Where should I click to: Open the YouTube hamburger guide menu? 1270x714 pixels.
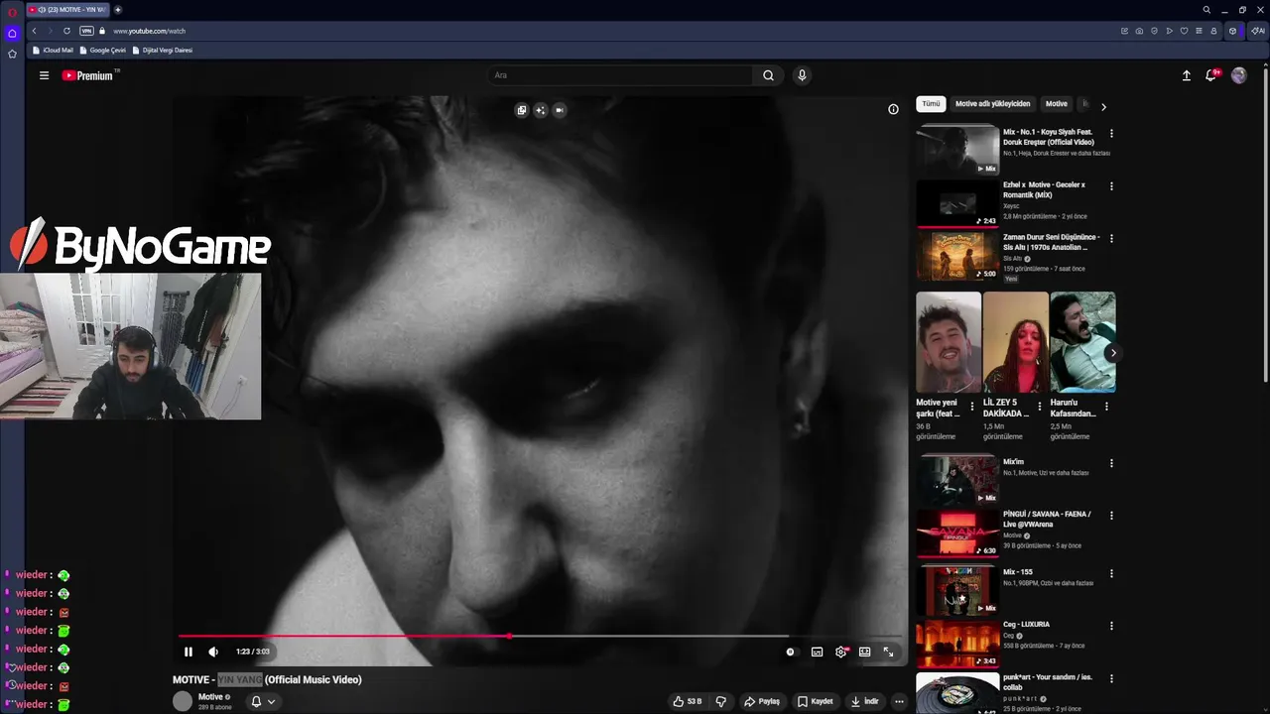click(x=44, y=75)
